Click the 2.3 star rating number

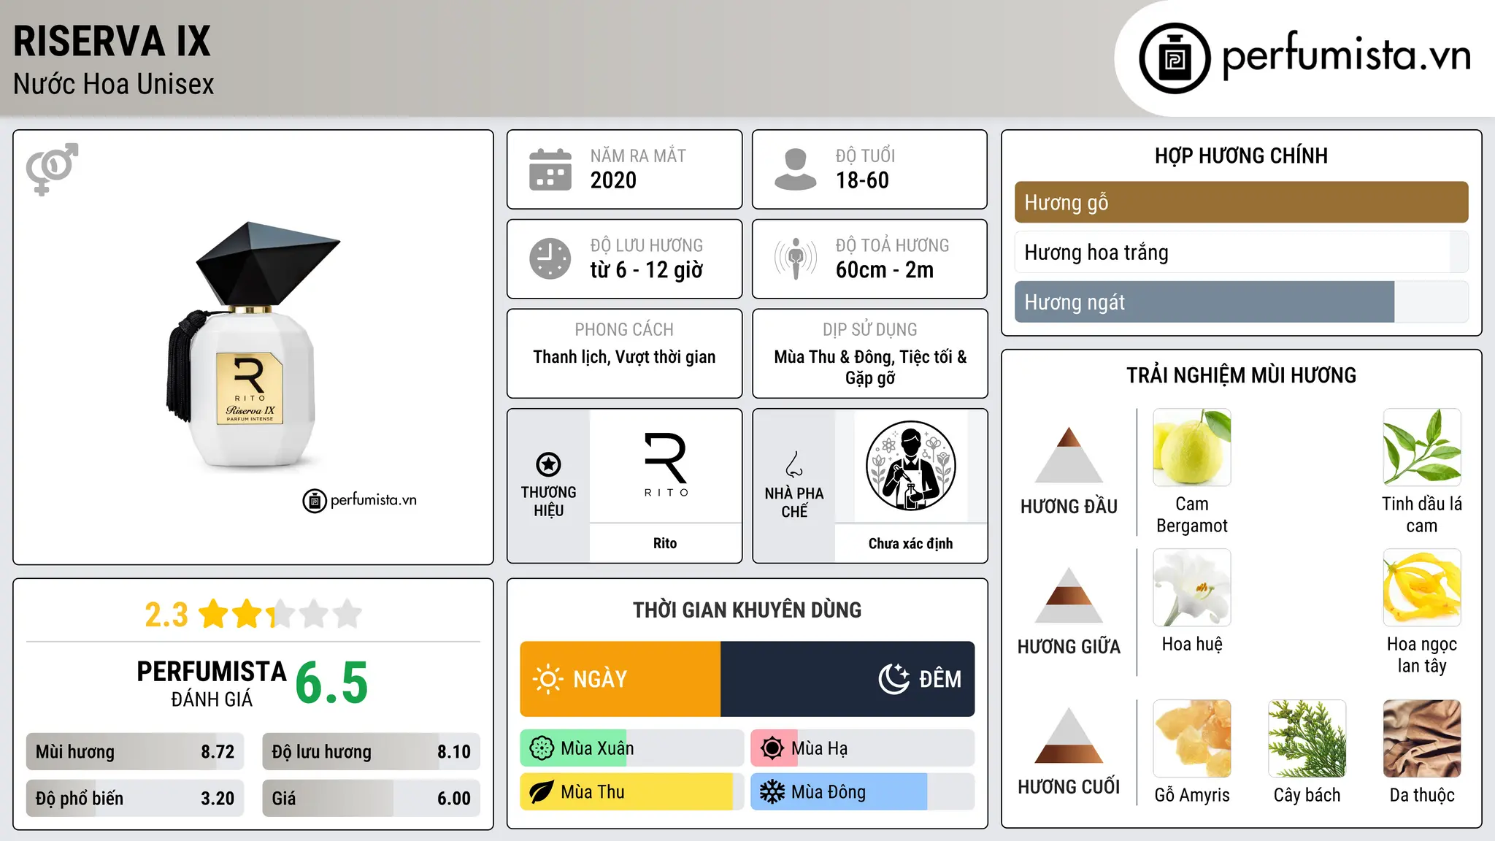click(x=166, y=615)
